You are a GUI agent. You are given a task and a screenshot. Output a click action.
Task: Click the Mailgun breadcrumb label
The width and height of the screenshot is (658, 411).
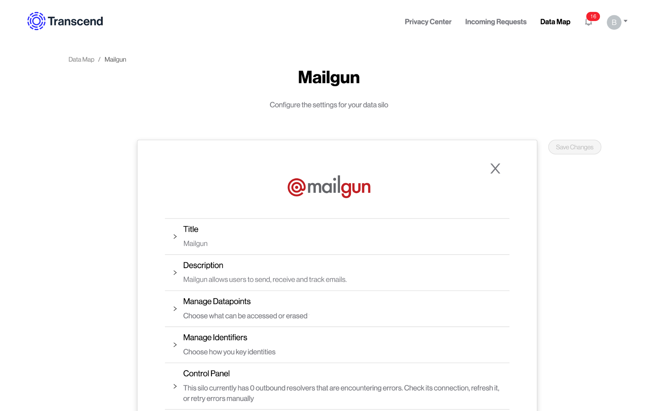click(x=116, y=59)
